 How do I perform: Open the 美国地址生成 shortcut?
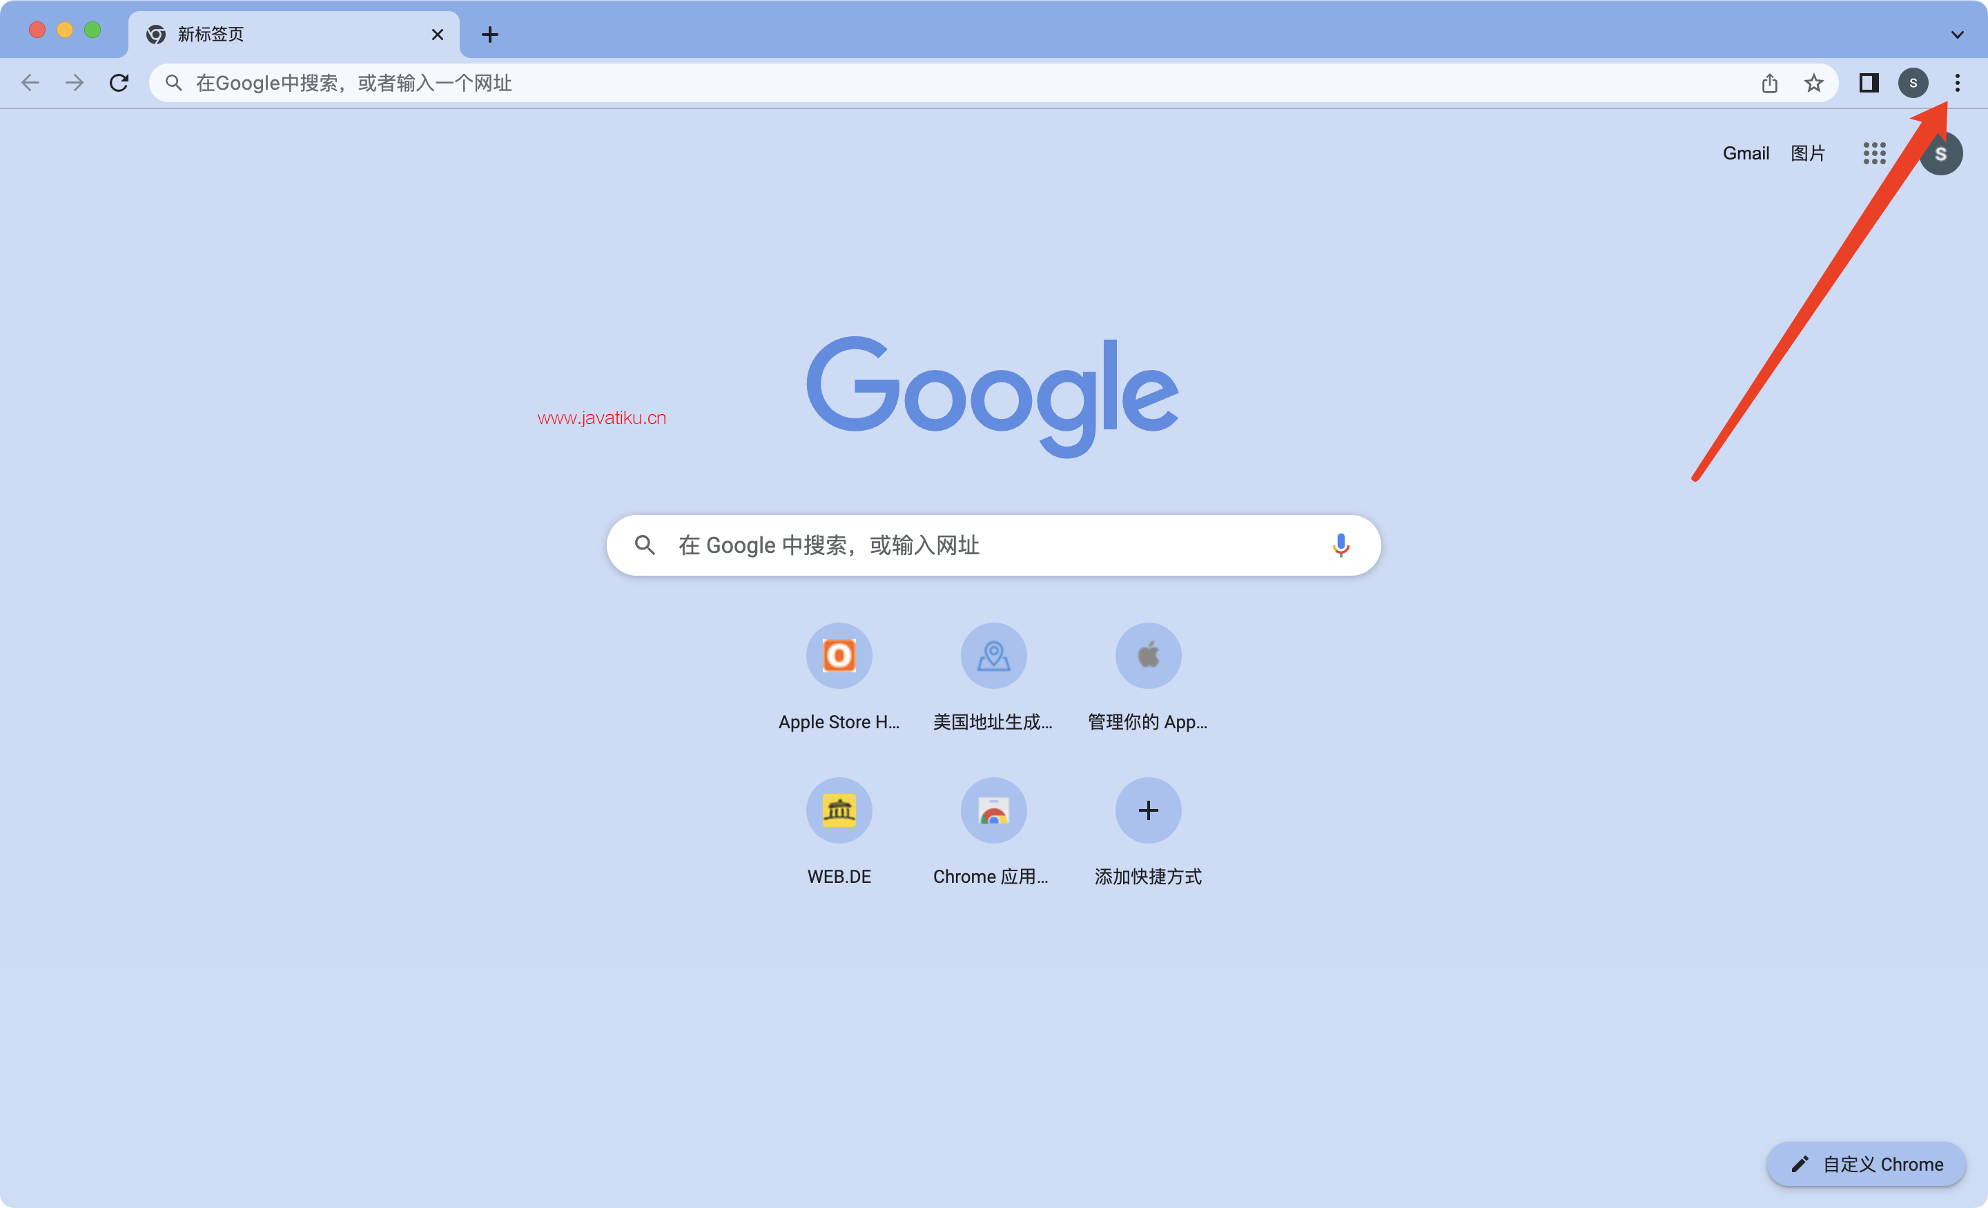click(993, 676)
